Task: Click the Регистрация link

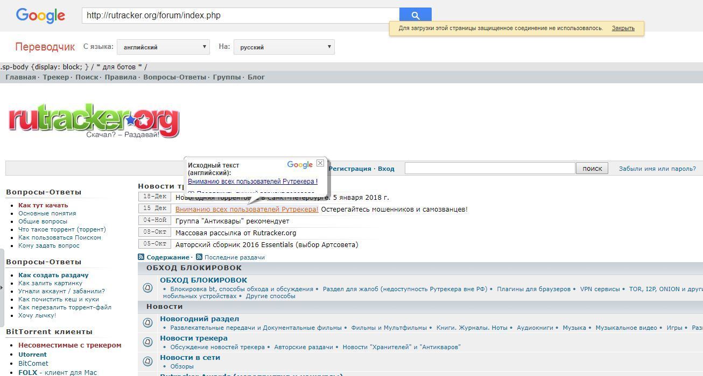Action: [350, 169]
